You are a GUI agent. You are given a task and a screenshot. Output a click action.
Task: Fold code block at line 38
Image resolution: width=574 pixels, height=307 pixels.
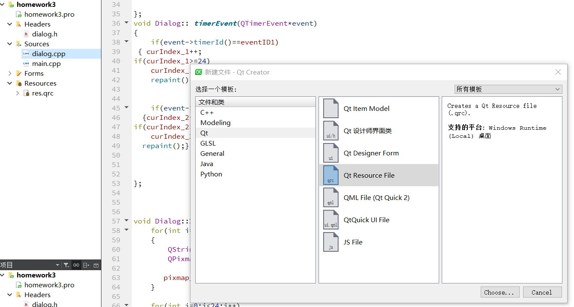coord(126,42)
